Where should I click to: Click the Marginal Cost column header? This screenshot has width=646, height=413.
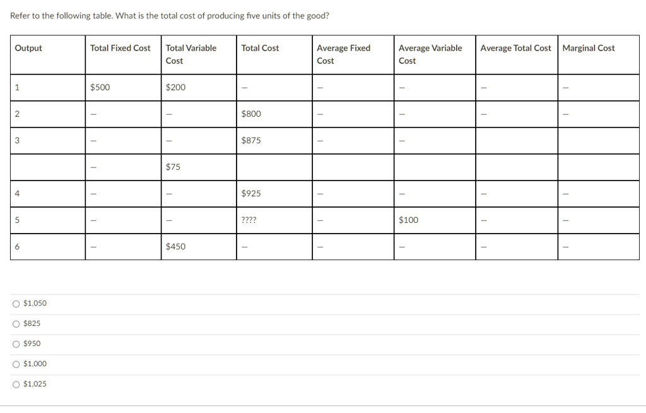point(589,48)
